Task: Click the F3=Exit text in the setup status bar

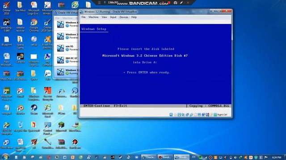Action: click(x=120, y=106)
